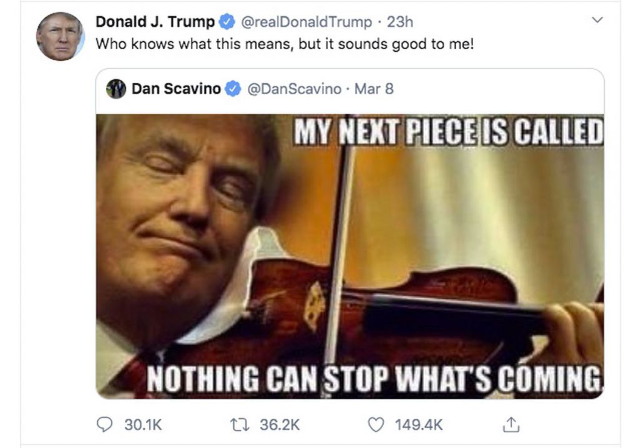
Task: Open the 23h timestamp link
Action: click(400, 22)
